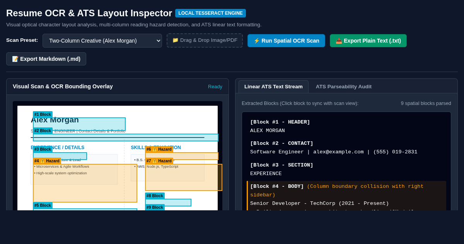Click the Software Engineer contact line
The image size is (464, 244).
(x=334, y=152)
